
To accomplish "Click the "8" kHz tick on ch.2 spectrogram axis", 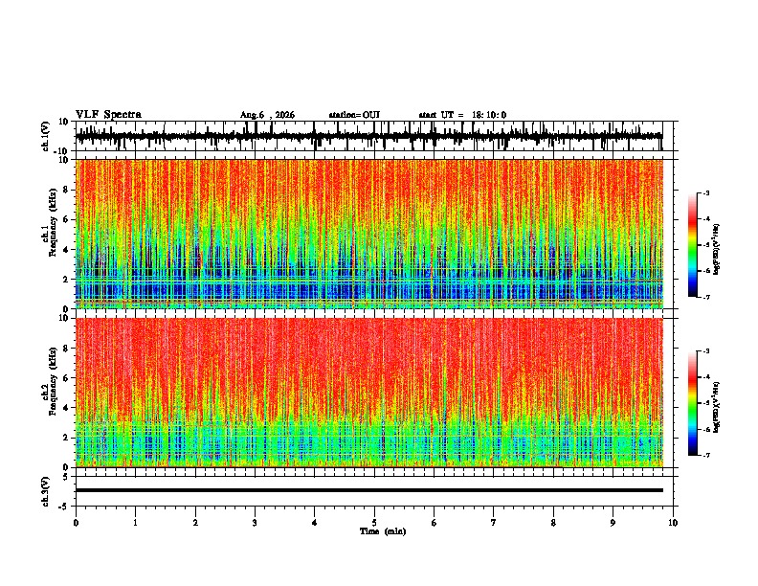I will pyautogui.click(x=67, y=349).
